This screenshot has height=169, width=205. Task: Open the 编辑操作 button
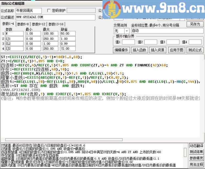pos(121,50)
